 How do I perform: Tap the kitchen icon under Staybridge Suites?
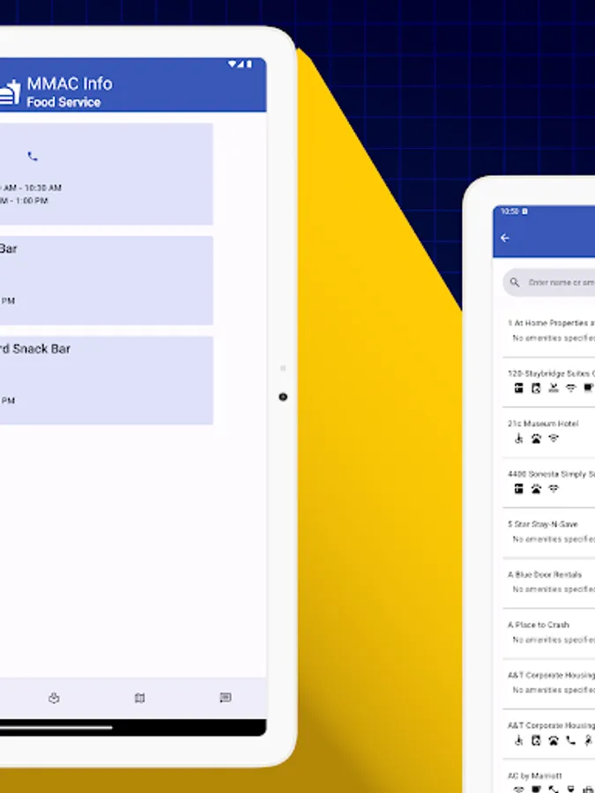click(518, 388)
